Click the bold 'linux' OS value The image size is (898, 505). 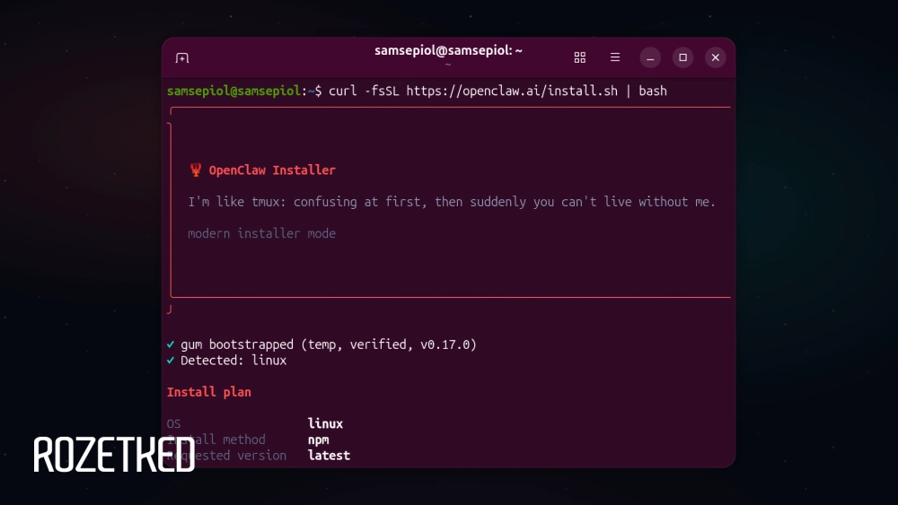[x=325, y=423]
